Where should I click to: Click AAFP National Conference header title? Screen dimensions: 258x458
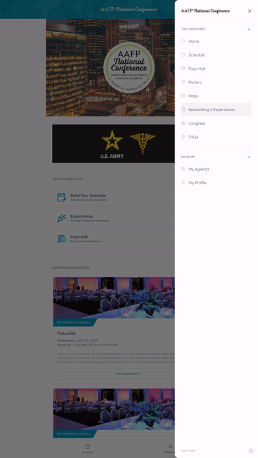(x=129, y=9)
